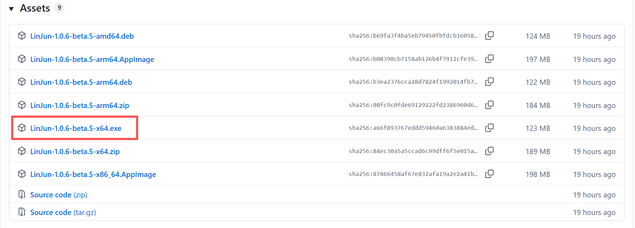Copy SHA256 hash for x86_64.AppImage asset
The width and height of the screenshot is (635, 228).
[x=489, y=174]
